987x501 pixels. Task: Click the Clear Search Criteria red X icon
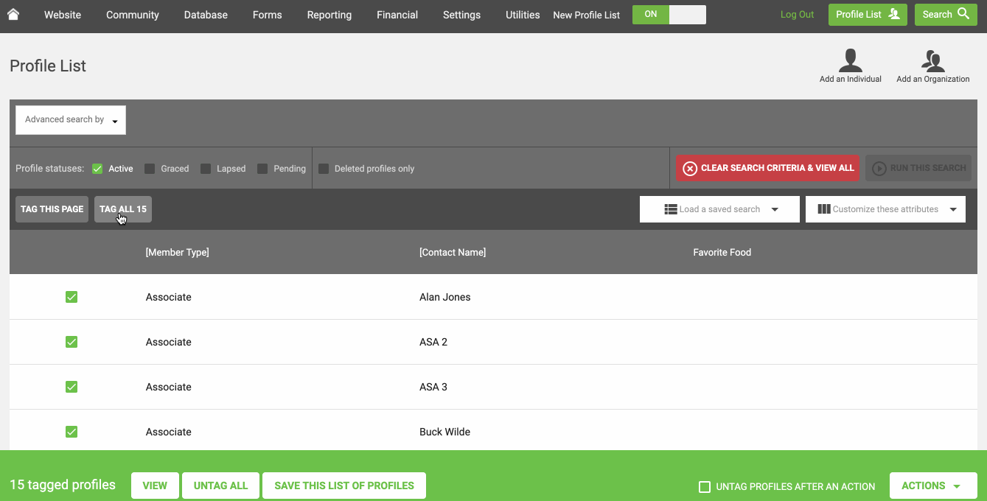[690, 168]
